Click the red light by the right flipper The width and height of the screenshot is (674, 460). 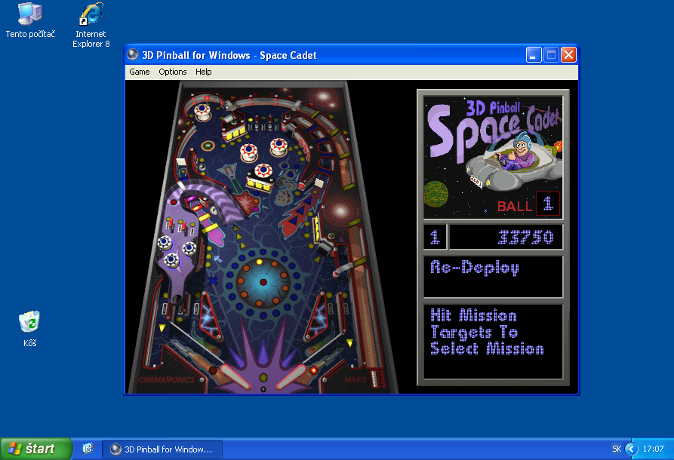313,370
